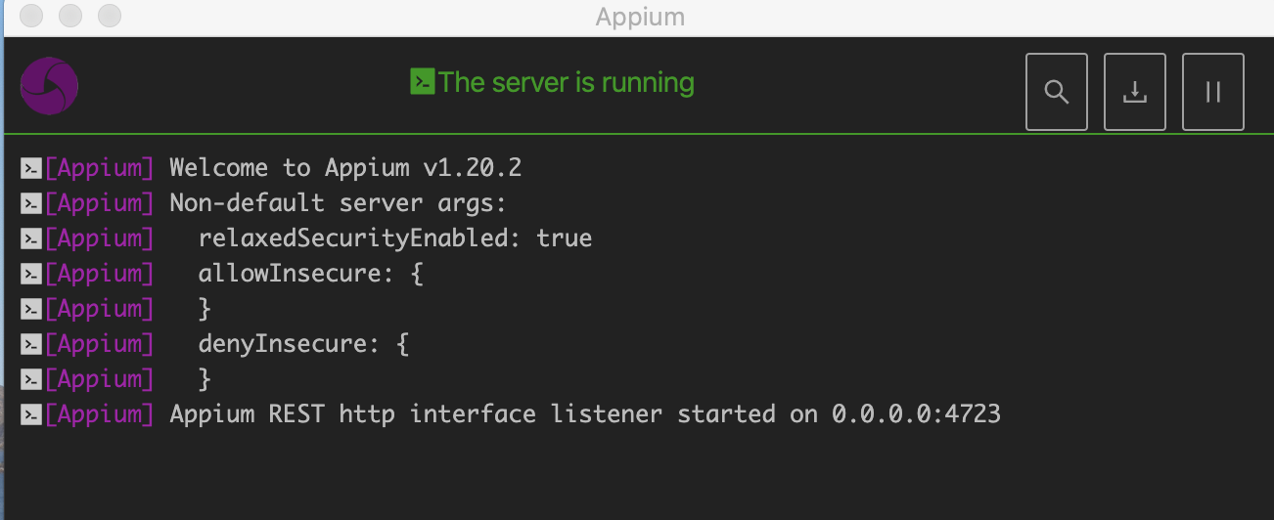Minimize the Appium window

(x=70, y=16)
